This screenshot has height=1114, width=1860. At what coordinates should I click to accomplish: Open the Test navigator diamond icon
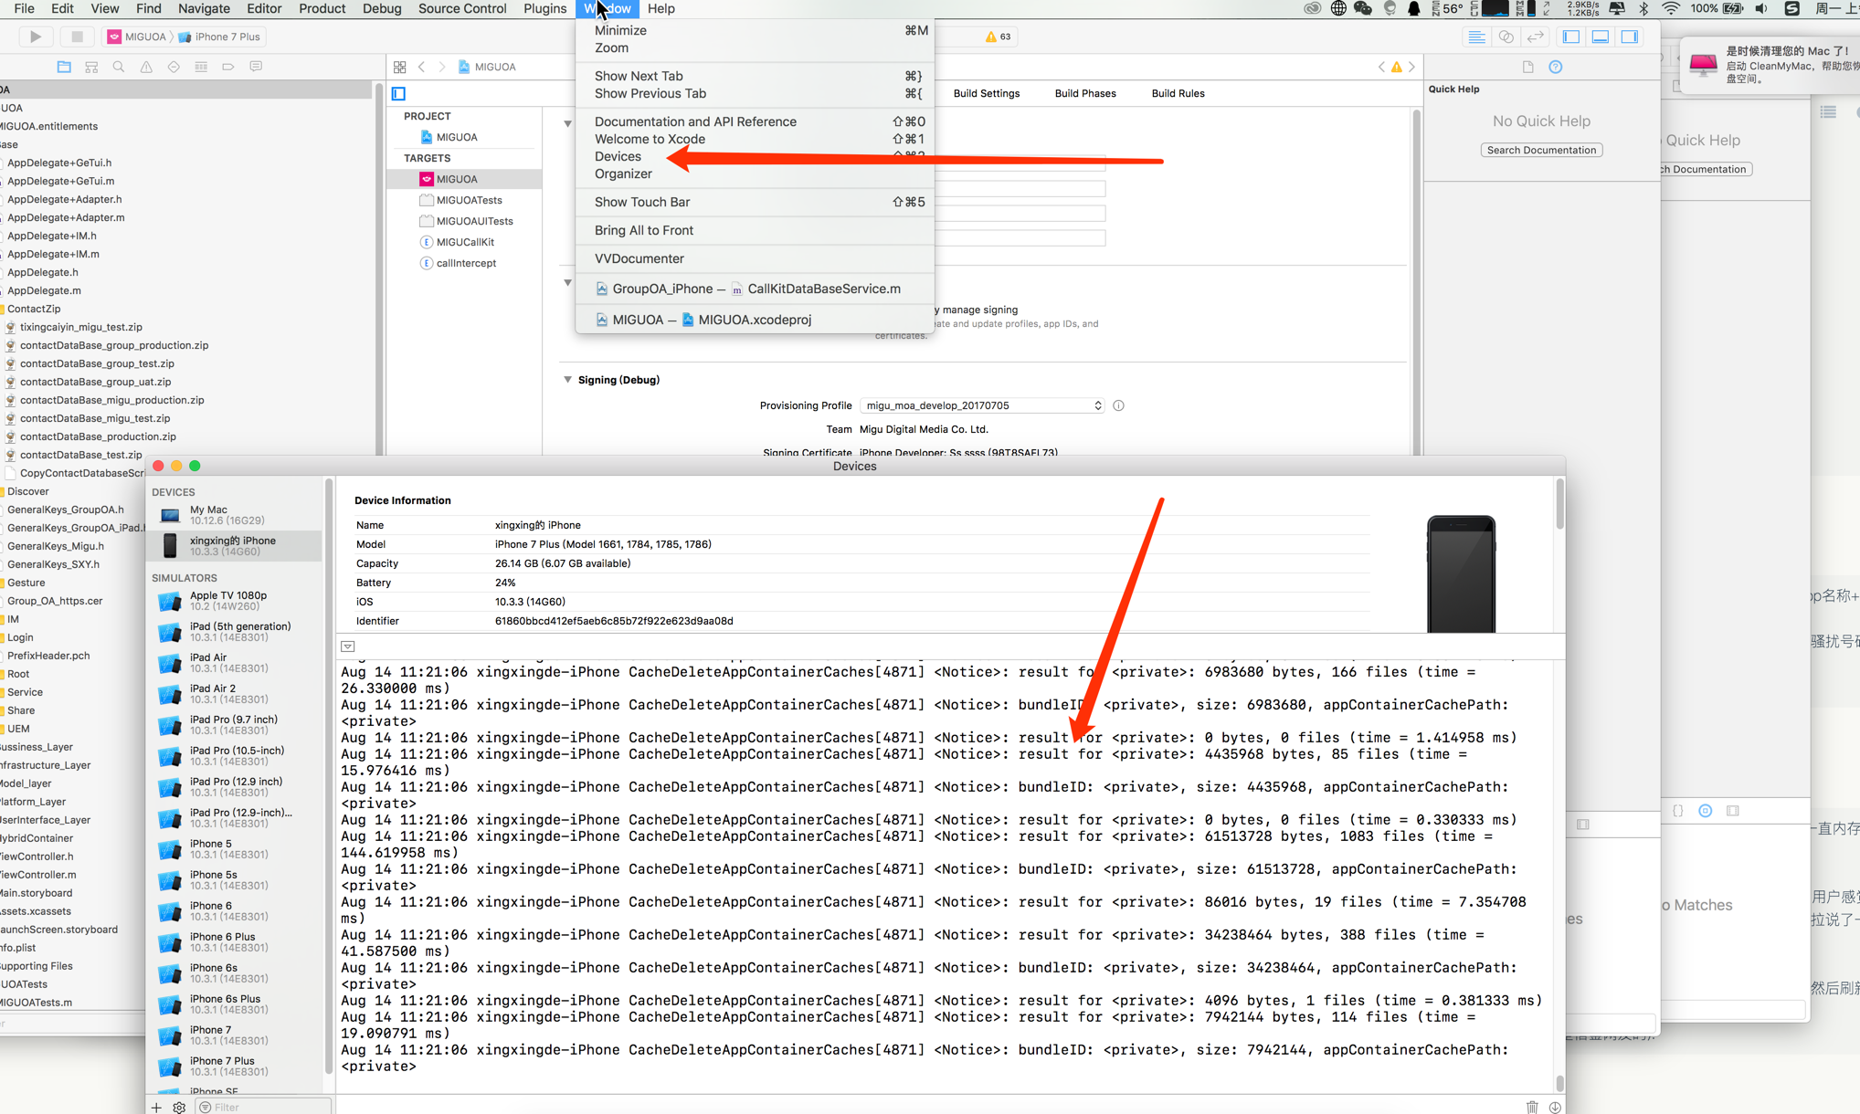tap(174, 67)
